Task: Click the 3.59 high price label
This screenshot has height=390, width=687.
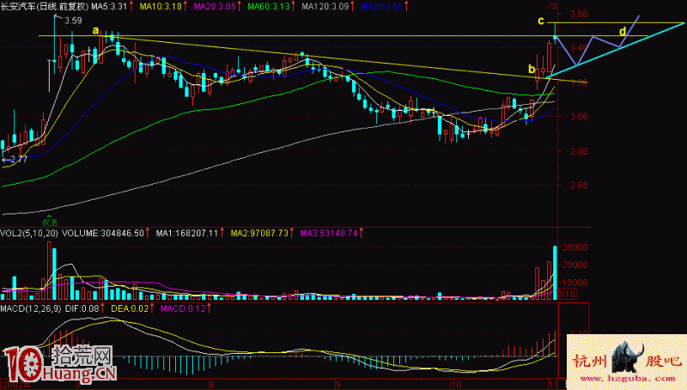Action: (73, 21)
